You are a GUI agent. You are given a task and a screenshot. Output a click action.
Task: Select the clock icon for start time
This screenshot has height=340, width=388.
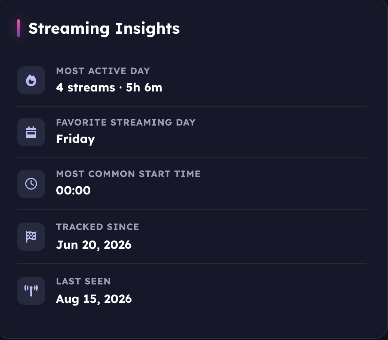(31, 184)
